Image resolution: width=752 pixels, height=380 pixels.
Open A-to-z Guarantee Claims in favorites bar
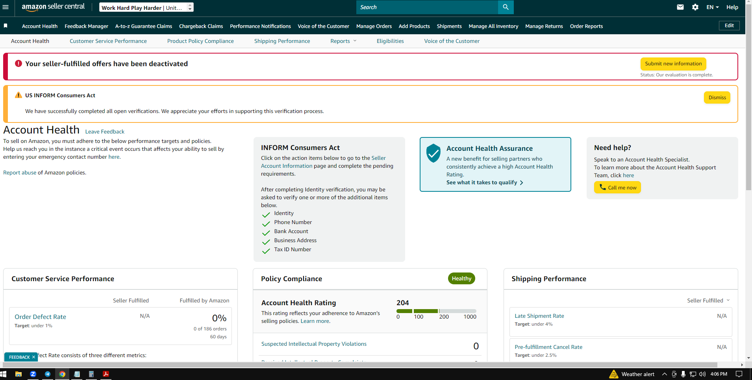(144, 26)
